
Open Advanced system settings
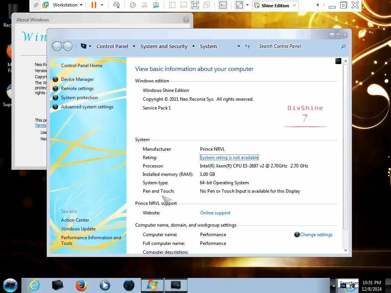87,107
